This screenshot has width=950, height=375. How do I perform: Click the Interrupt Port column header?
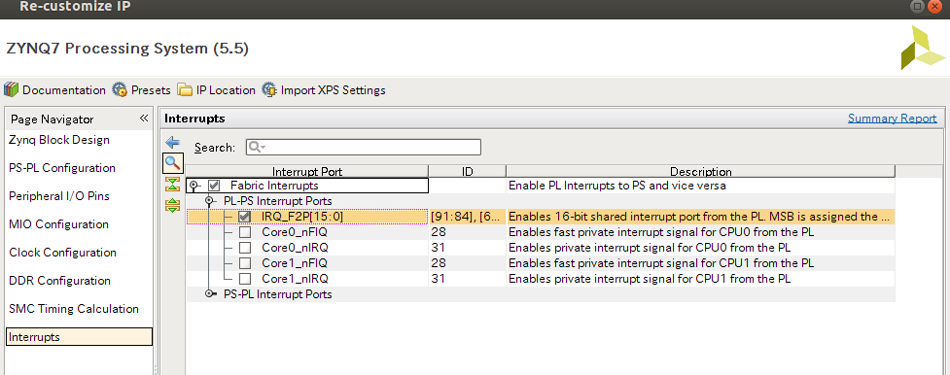click(307, 171)
